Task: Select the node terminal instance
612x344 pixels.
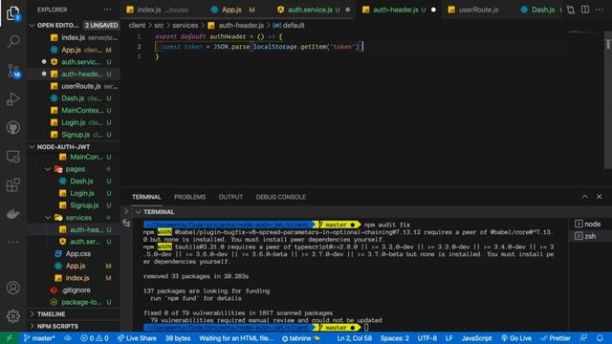Action: 588,224
